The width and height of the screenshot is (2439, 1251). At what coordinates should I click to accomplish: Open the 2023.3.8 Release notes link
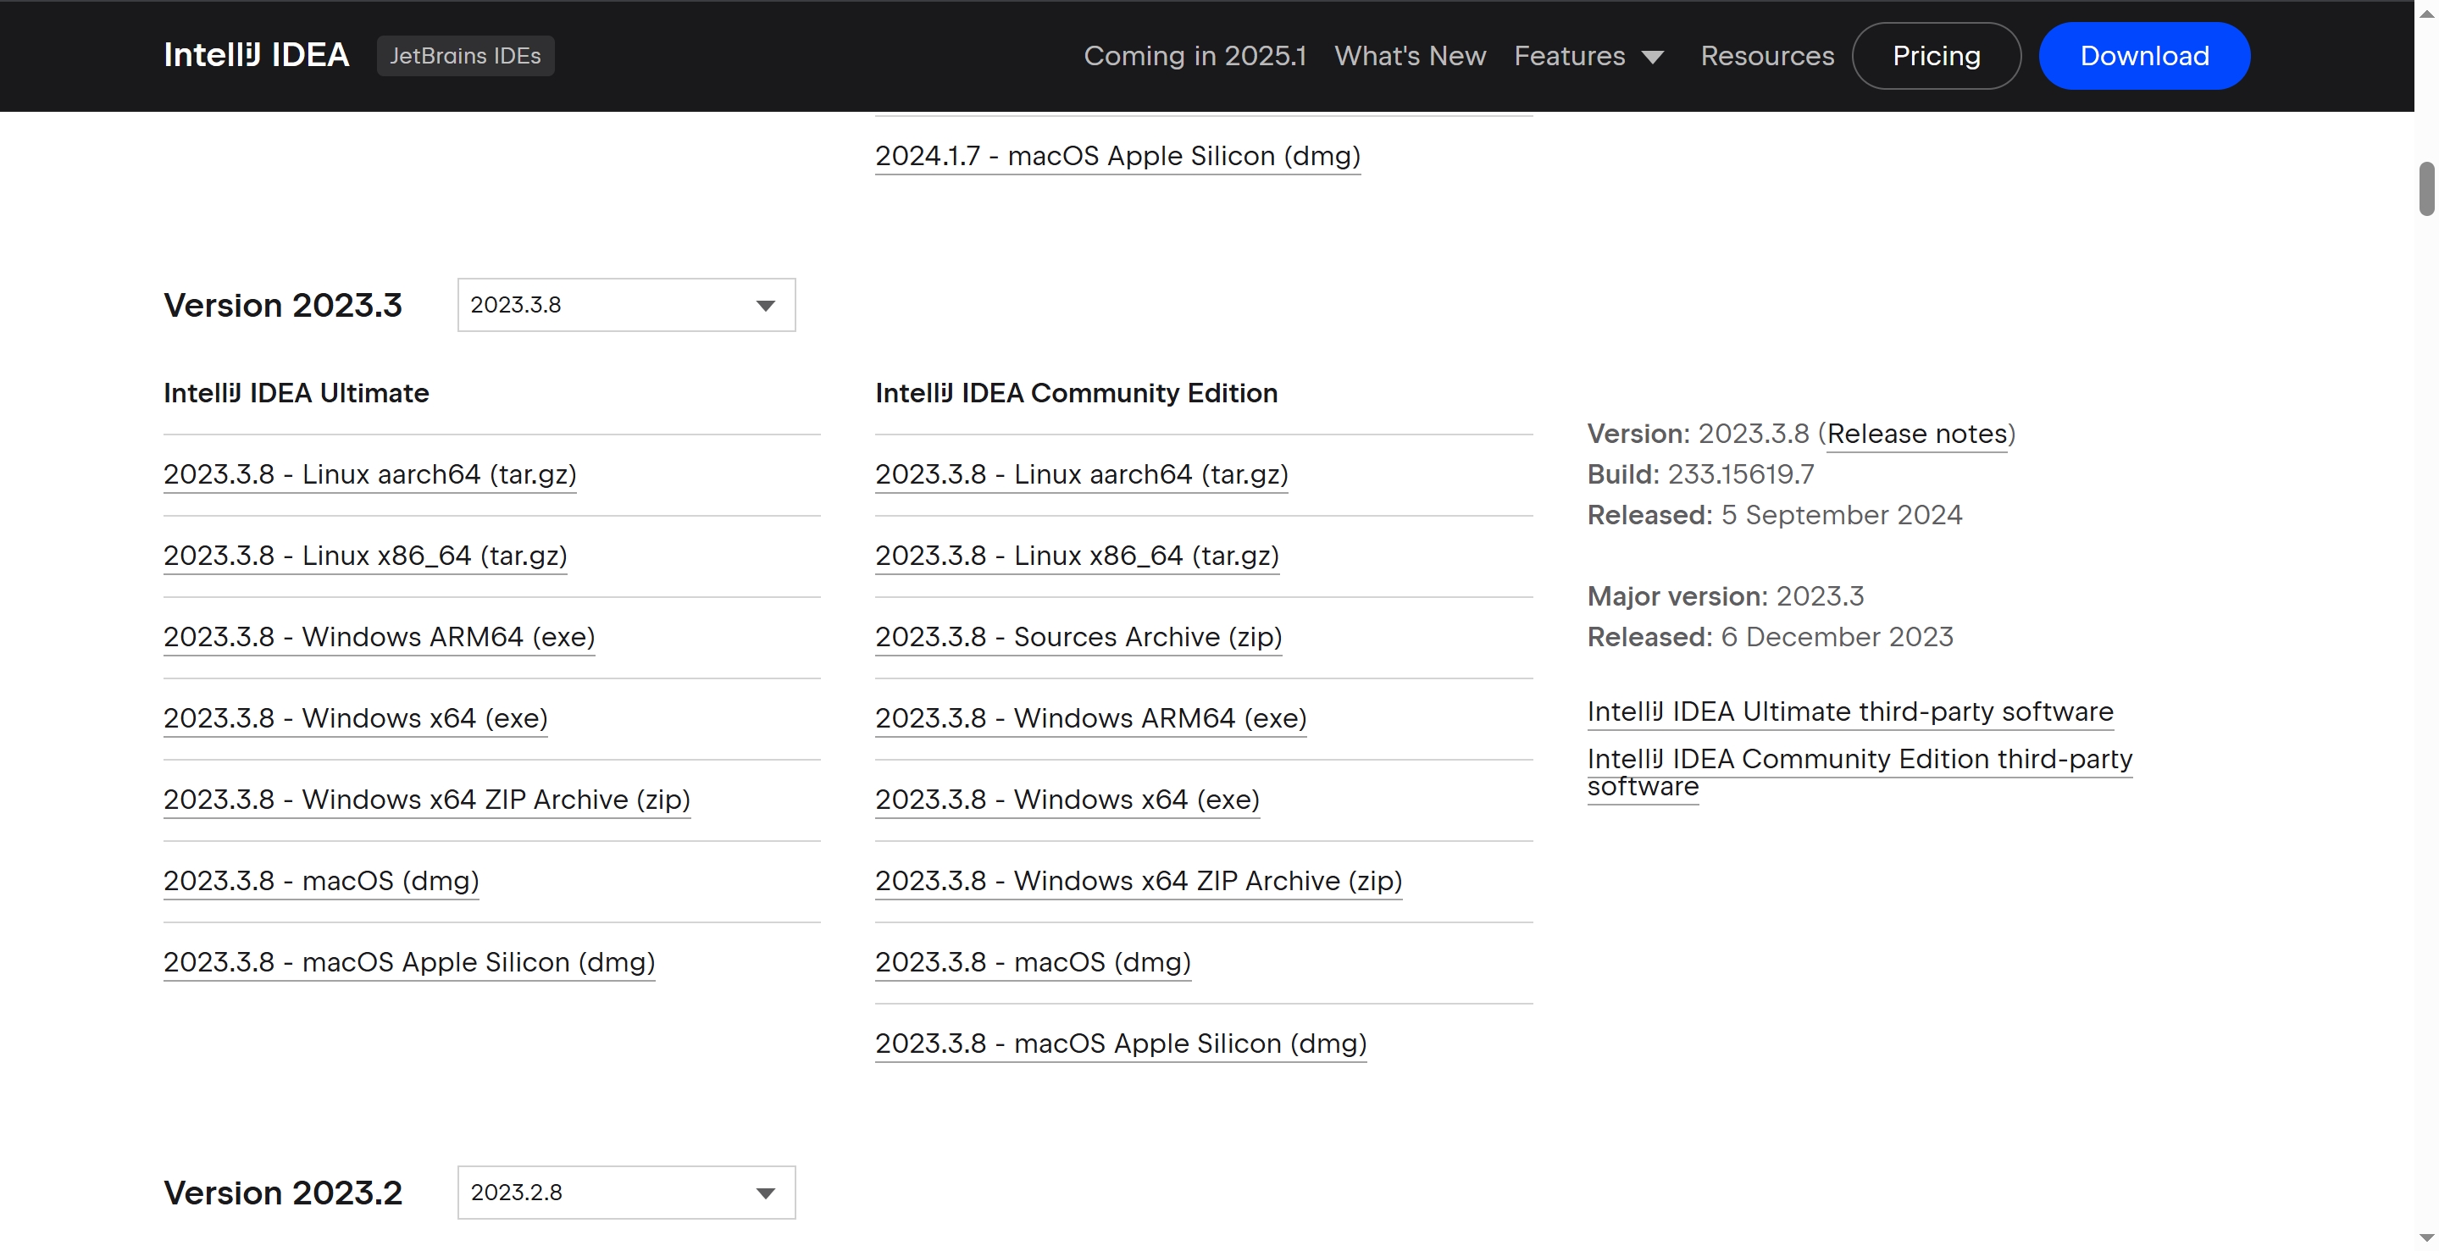point(1916,434)
